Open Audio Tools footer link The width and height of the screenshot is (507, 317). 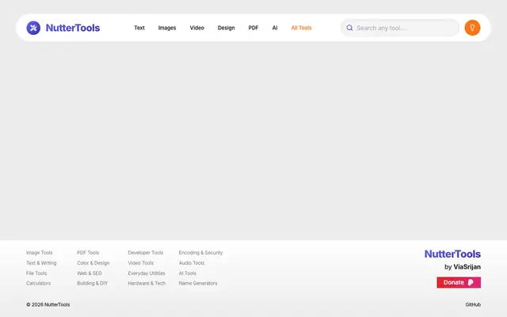pyautogui.click(x=192, y=263)
